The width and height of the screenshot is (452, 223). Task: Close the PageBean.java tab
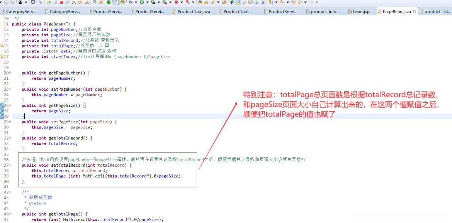pos(415,12)
